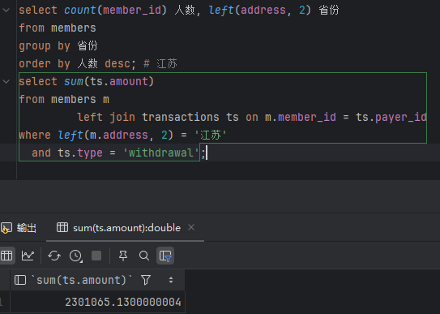Click the count function in first query
The height and width of the screenshot is (314, 440).
point(80,11)
